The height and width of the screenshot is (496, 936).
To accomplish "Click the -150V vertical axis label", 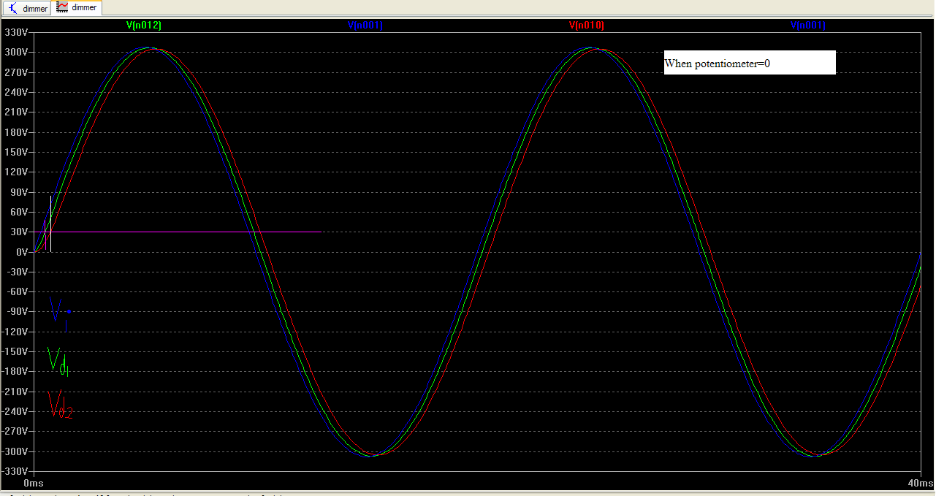I will tap(15, 351).
